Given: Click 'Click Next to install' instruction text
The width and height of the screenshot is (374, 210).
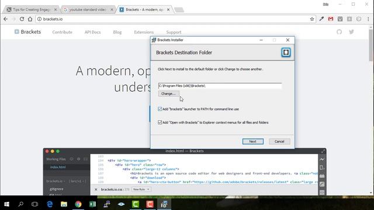Looking at the screenshot, I should pos(210,69).
